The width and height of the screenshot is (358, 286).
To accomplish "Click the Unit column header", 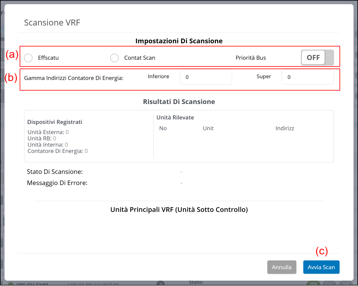I will coord(208,128).
